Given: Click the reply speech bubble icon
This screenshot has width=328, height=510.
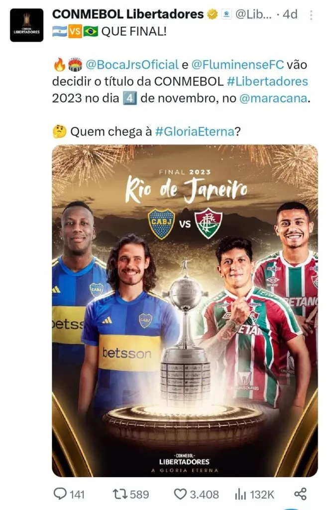Looking at the screenshot, I should 60,494.
